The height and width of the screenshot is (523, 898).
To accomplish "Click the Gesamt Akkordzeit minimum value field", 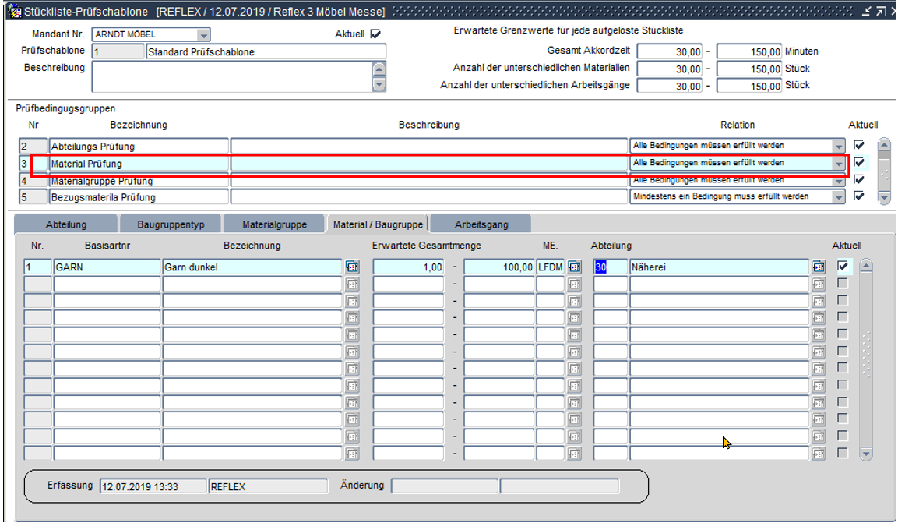I will point(670,51).
